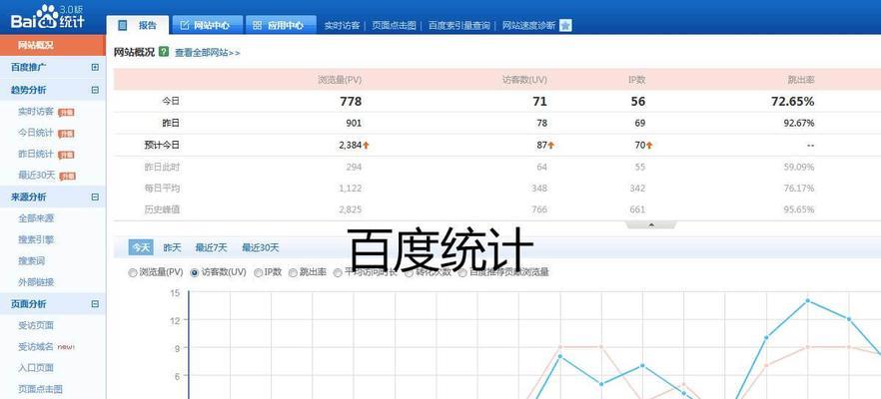Collapse the summary table with the arrow handle

[x=651, y=225]
